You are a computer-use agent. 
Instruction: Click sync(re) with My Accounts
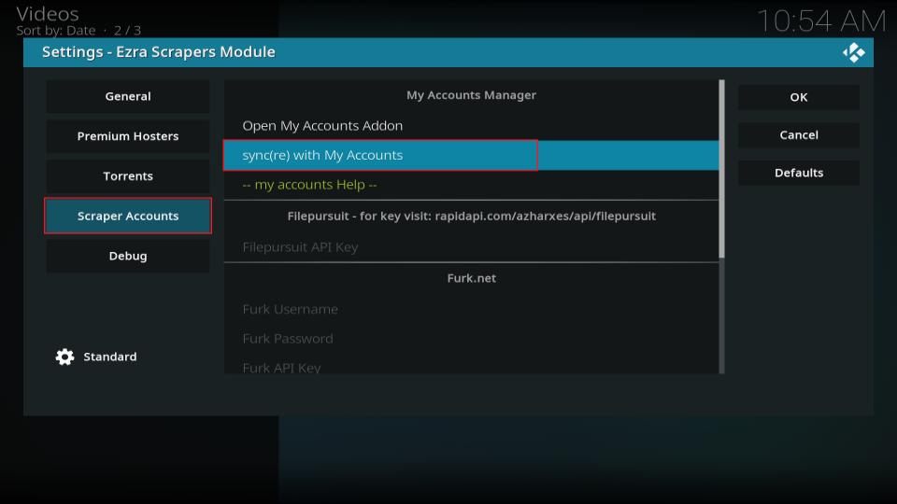[471, 156]
